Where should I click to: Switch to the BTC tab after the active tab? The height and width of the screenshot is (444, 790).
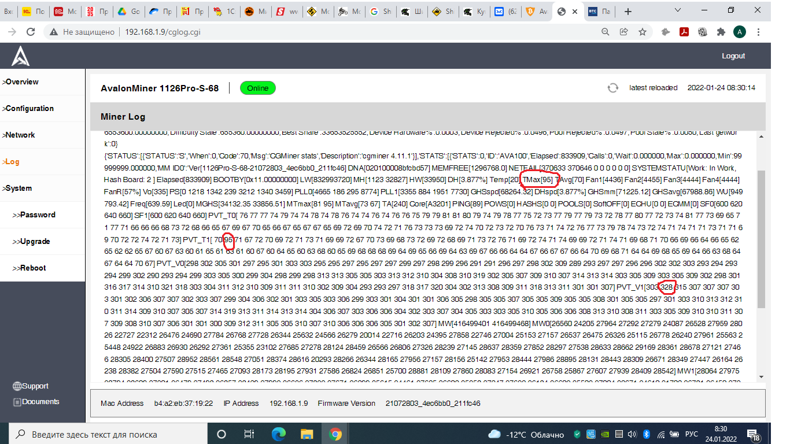599,12
